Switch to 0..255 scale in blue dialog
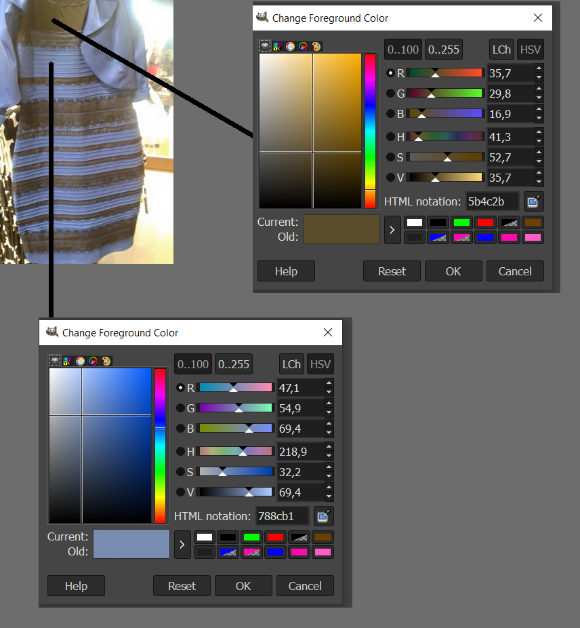 (x=233, y=364)
